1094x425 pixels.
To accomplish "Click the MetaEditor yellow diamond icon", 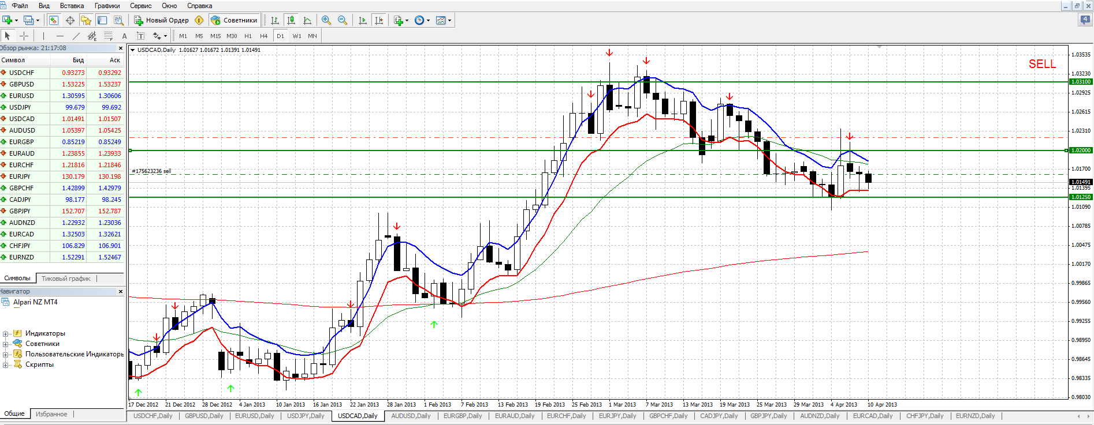I will (199, 20).
